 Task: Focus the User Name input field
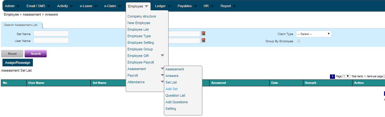[x=51, y=41]
